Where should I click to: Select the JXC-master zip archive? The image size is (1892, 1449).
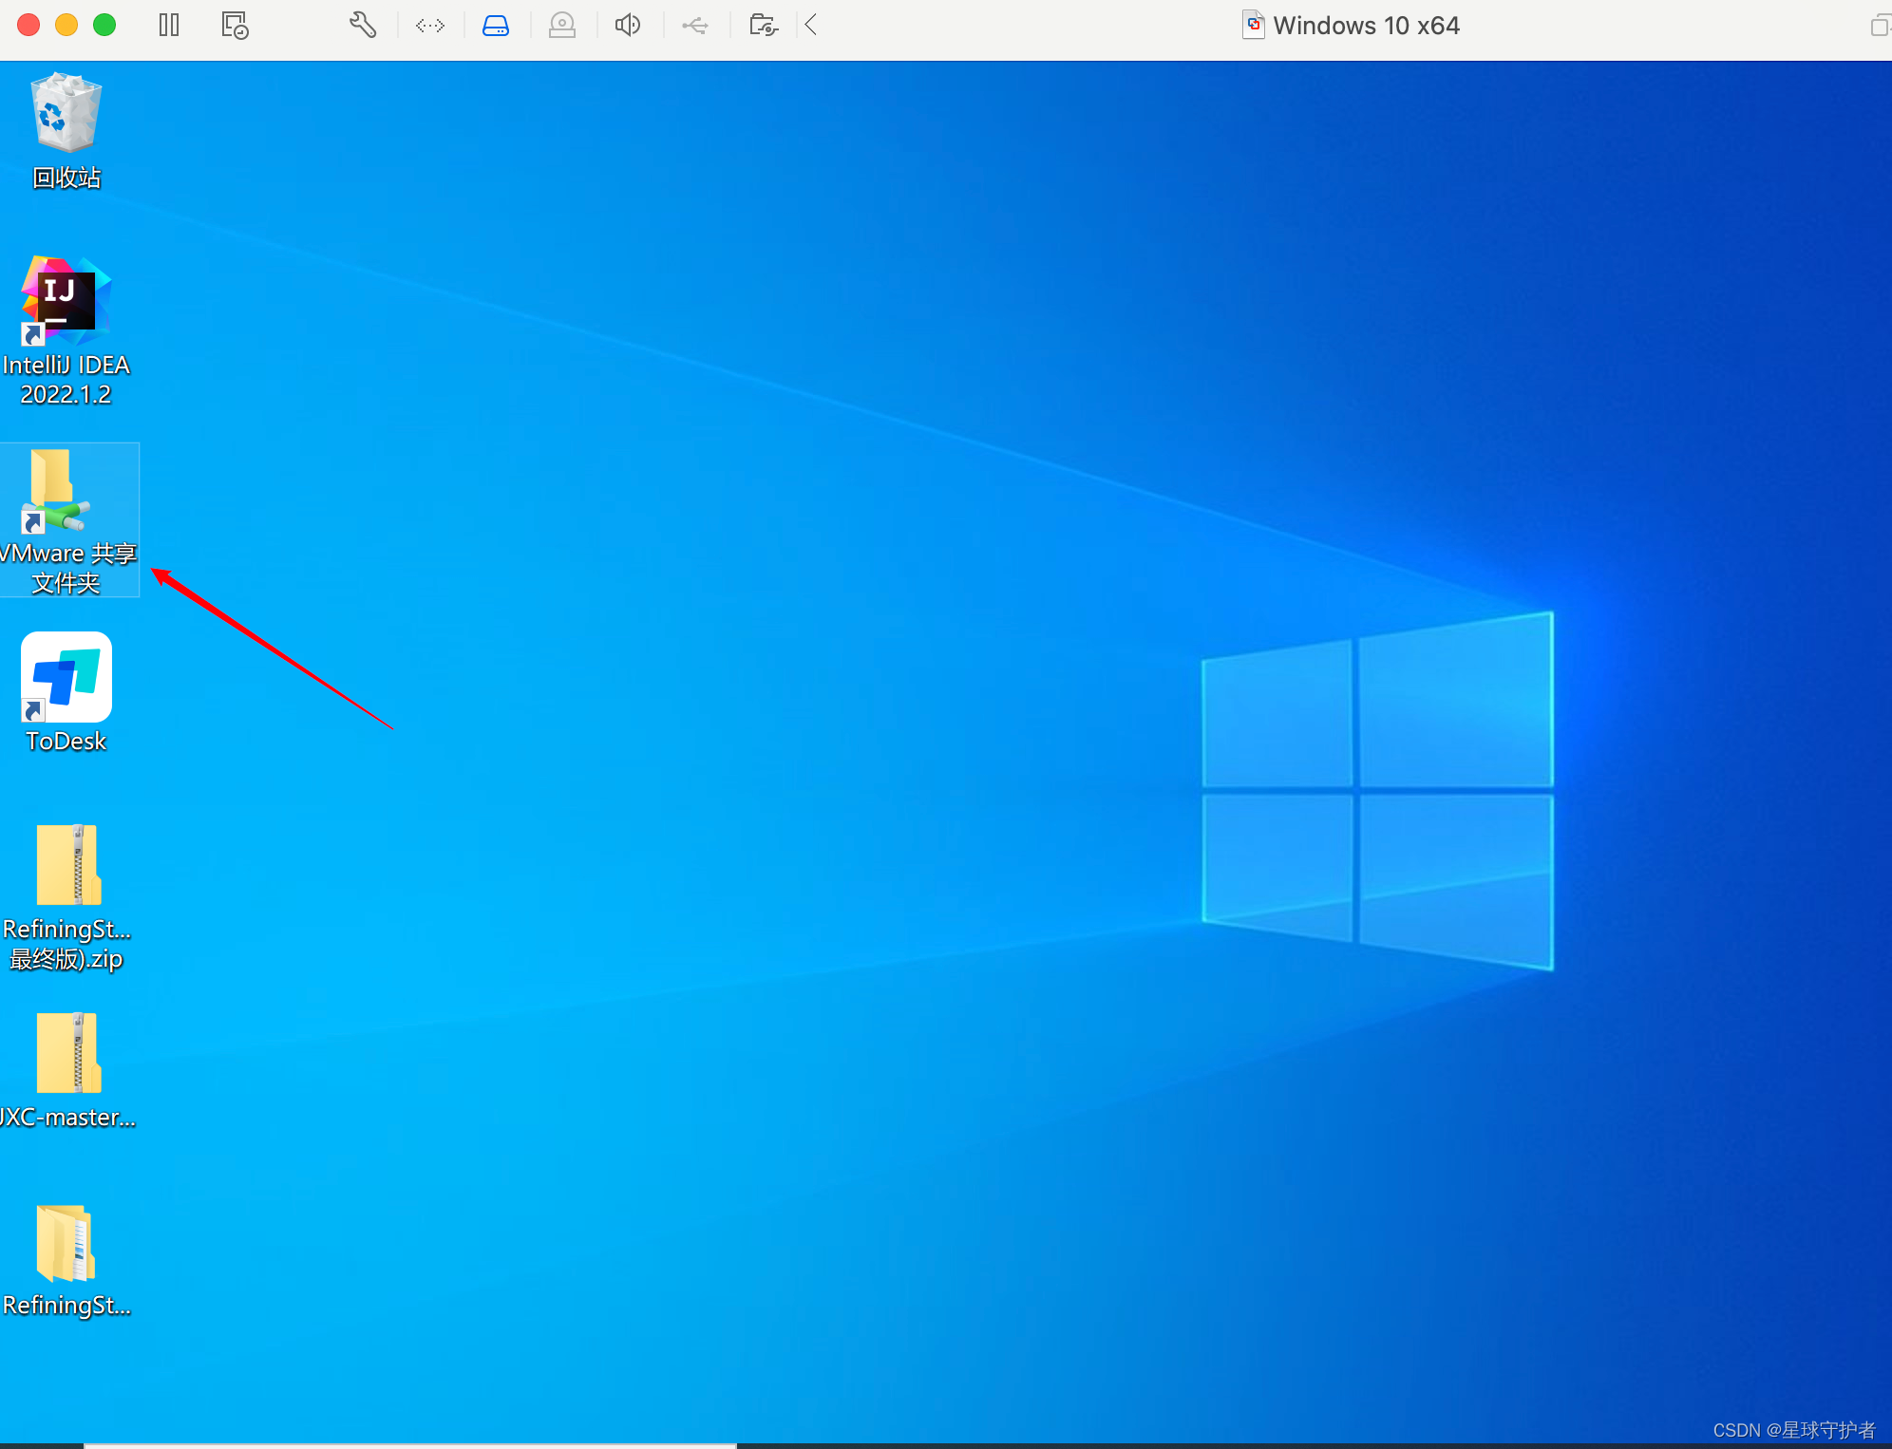point(66,1070)
